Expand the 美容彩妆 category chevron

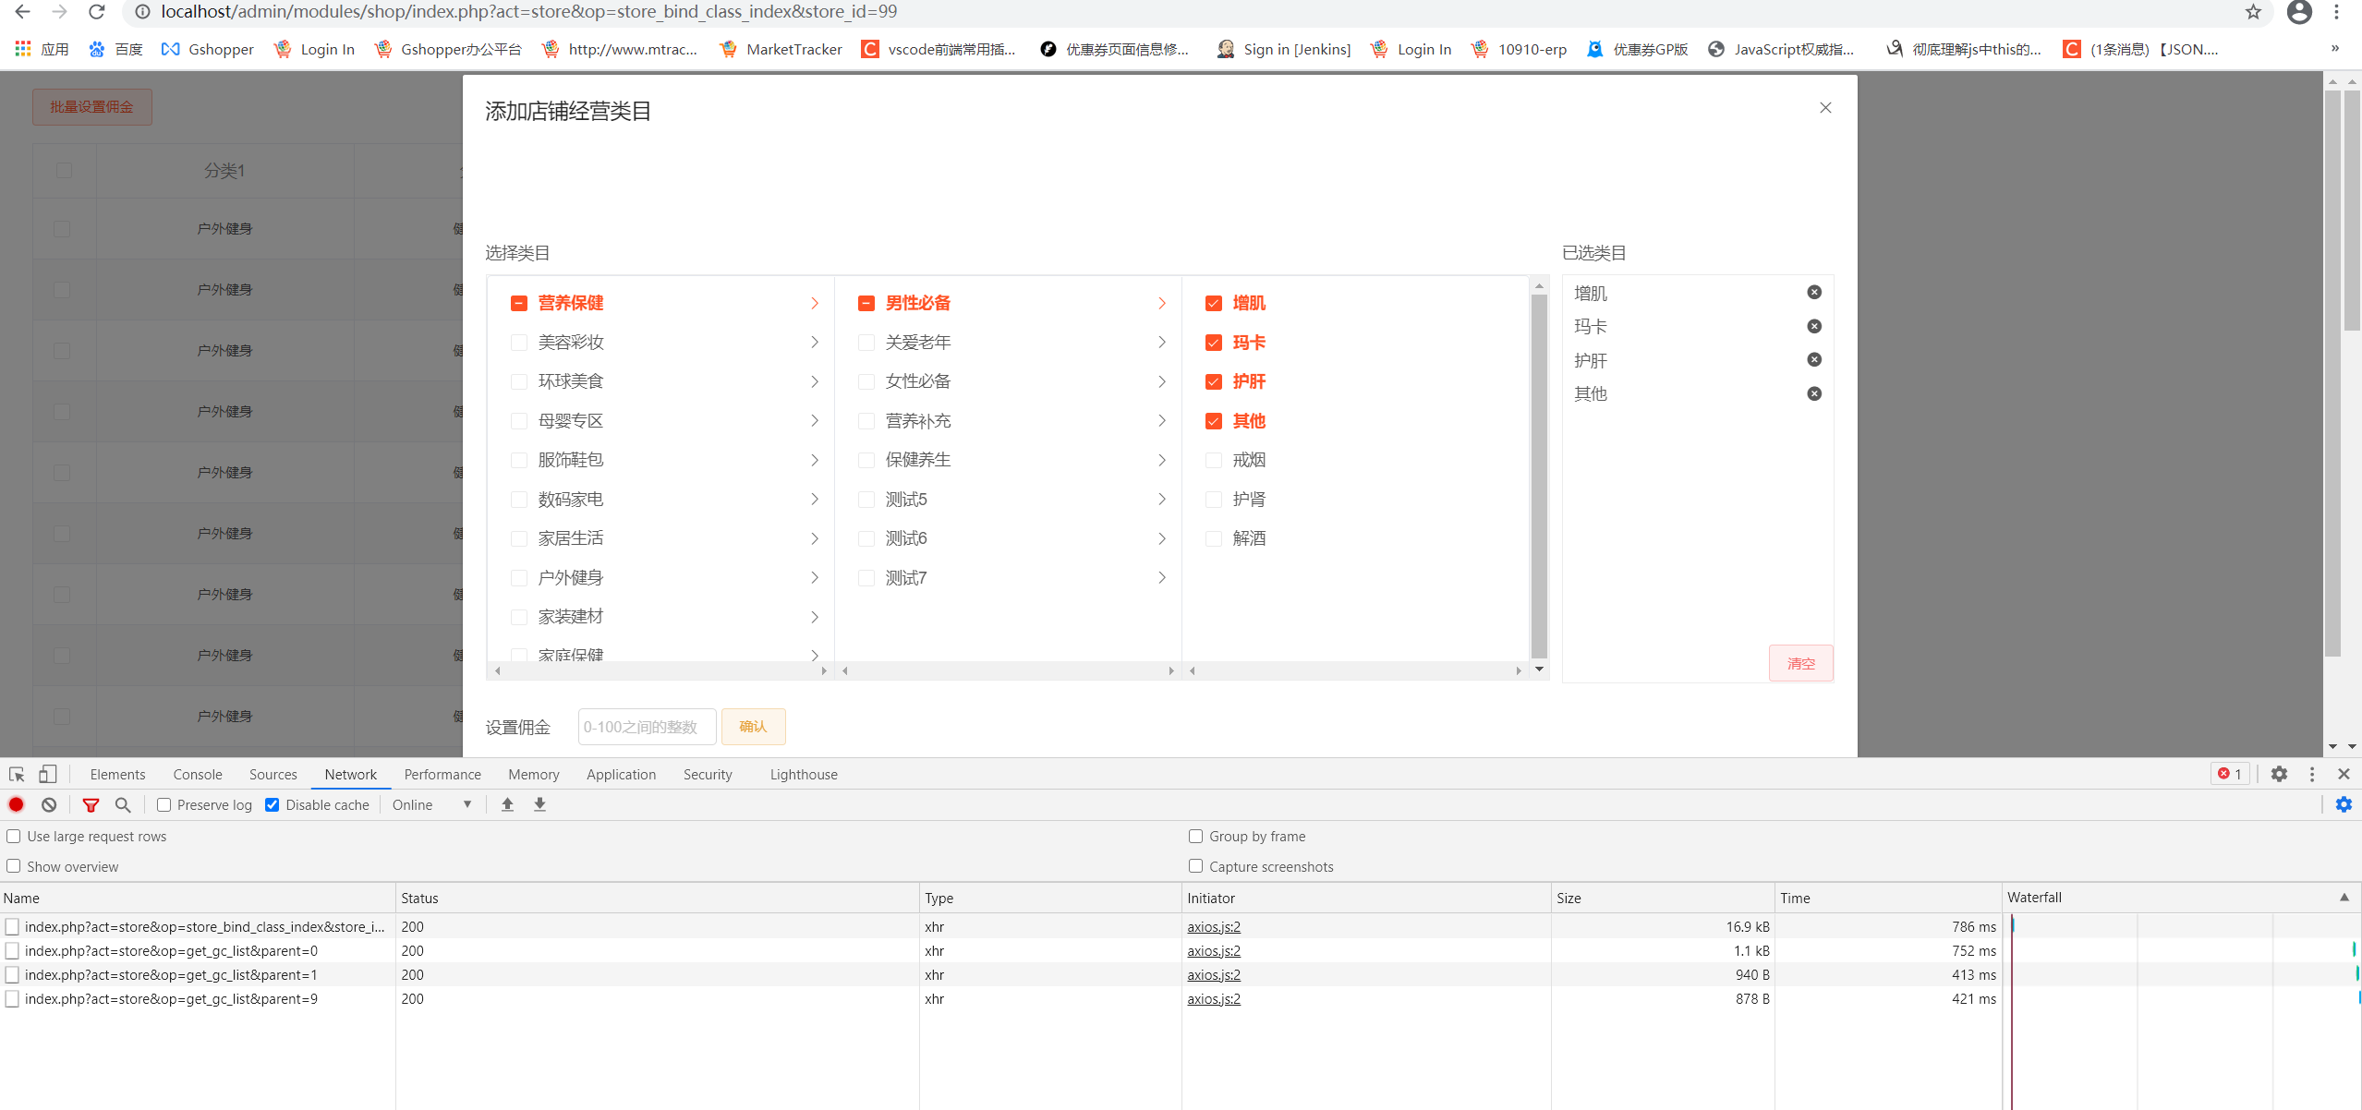click(x=814, y=343)
